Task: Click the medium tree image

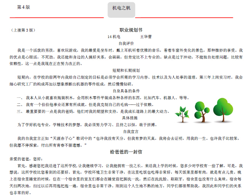Action: tap(202, 112)
